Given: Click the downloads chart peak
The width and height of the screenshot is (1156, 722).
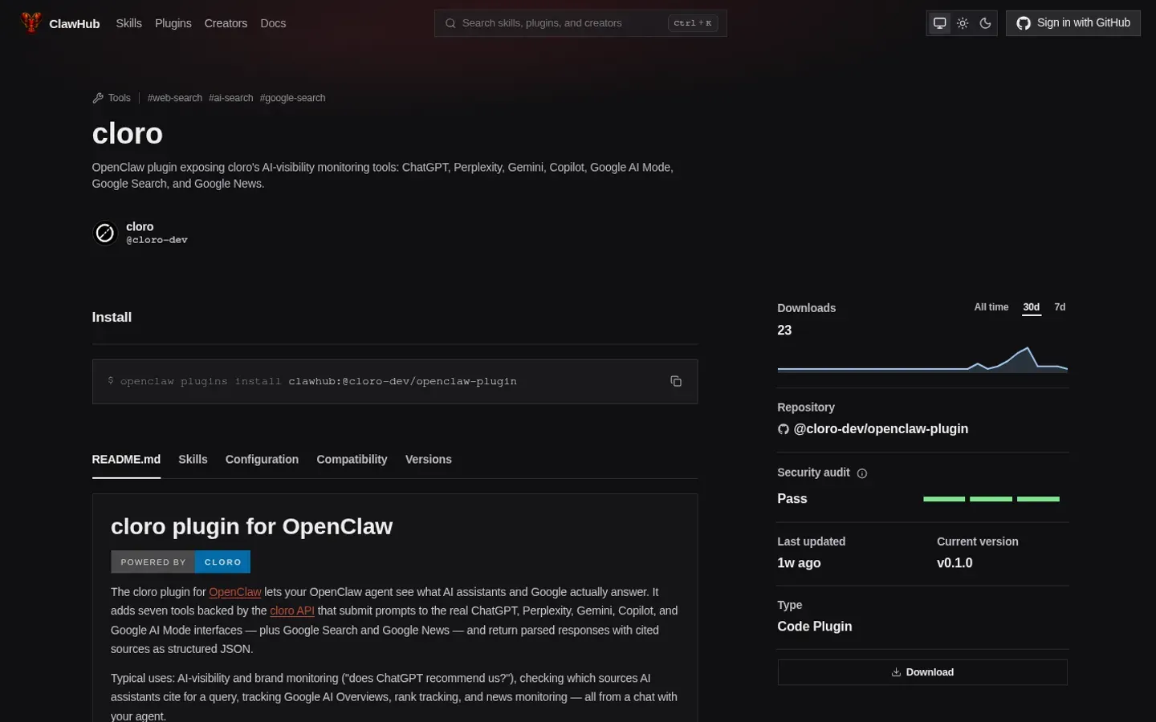Looking at the screenshot, I should (1026, 349).
